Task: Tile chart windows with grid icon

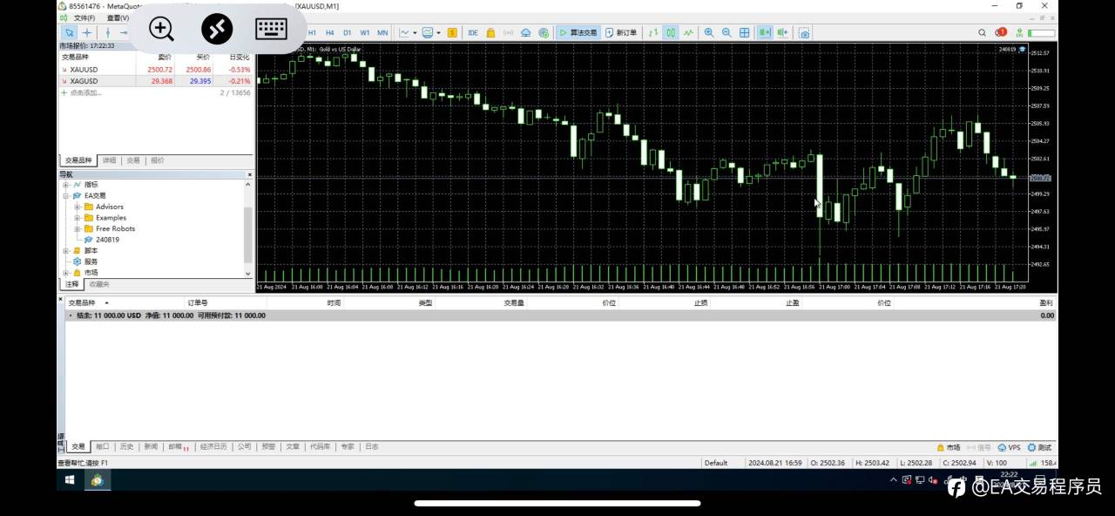Action: tap(745, 32)
